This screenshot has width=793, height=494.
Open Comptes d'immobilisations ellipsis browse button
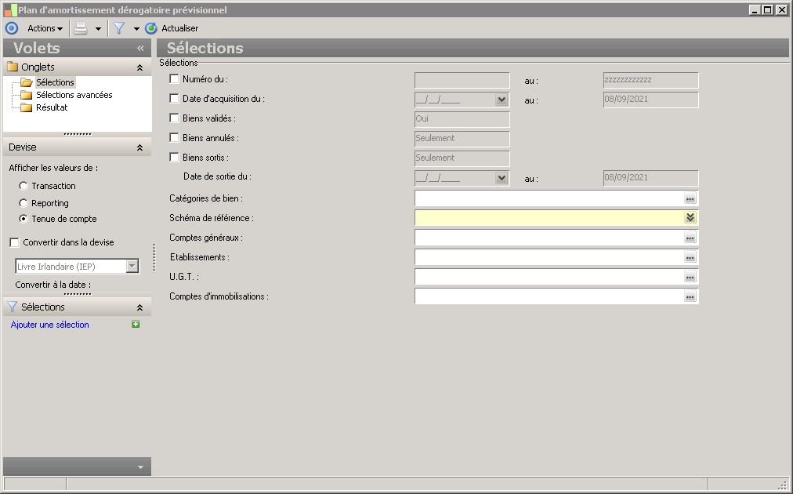coord(690,296)
